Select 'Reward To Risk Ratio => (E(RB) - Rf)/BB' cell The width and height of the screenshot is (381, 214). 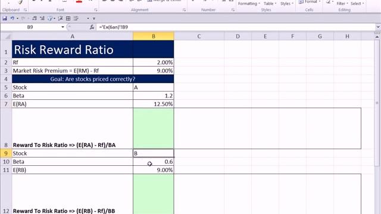click(73, 194)
